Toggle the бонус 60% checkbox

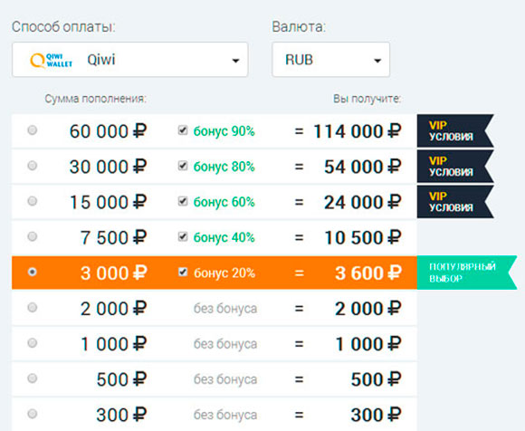(x=183, y=201)
